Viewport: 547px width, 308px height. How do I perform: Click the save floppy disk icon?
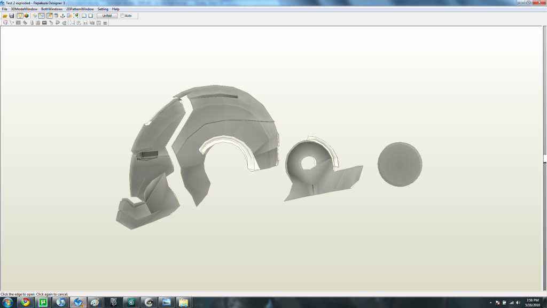[x=12, y=16]
